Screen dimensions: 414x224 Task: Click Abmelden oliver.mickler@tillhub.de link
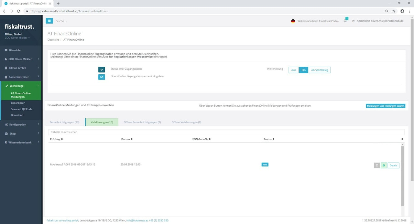[378, 21]
